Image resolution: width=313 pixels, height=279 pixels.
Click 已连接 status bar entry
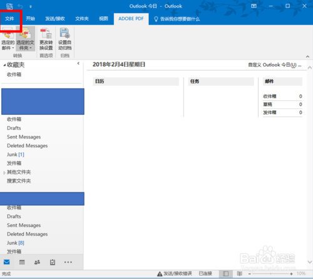point(205,273)
